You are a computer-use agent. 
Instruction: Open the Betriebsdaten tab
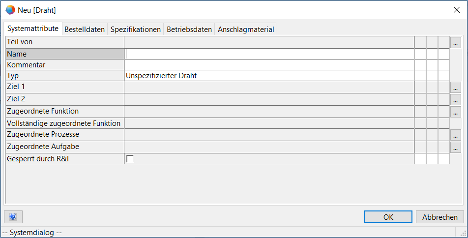click(x=189, y=30)
